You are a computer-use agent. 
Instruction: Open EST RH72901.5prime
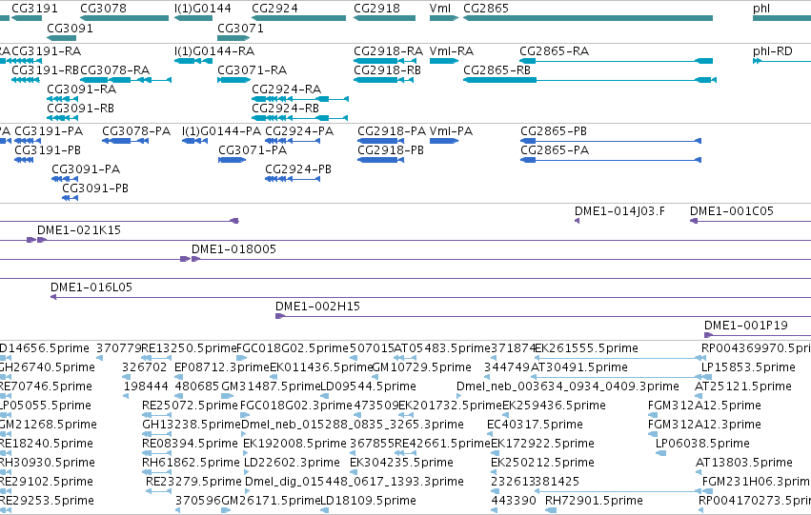pyautogui.click(x=551, y=510)
